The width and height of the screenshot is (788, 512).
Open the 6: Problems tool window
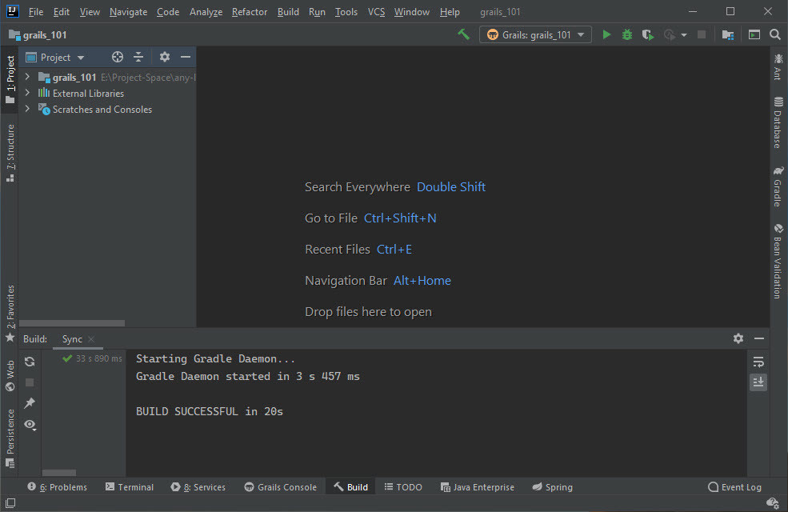(58, 487)
